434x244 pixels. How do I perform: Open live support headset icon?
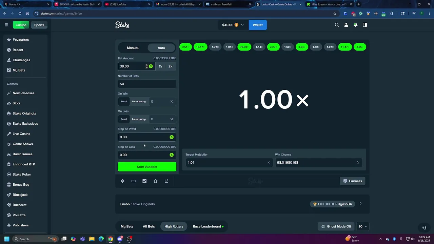pyautogui.click(x=424, y=228)
